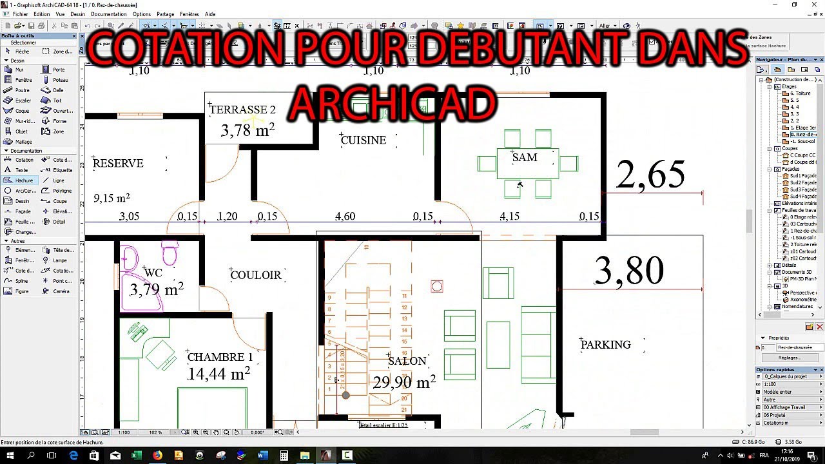Collapse the Autres toolbox section
Screen dimensions: 825x464
pyautogui.click(x=6, y=241)
